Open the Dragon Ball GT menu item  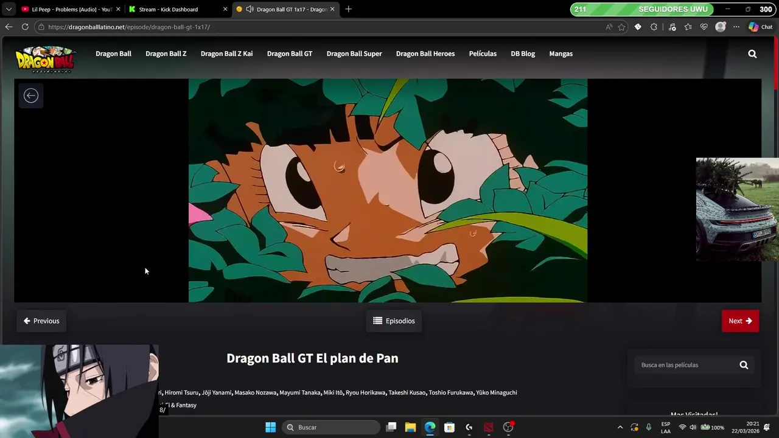pos(290,54)
